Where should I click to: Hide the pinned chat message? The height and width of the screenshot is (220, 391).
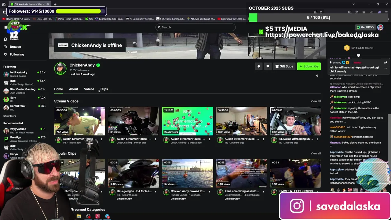pos(386,63)
